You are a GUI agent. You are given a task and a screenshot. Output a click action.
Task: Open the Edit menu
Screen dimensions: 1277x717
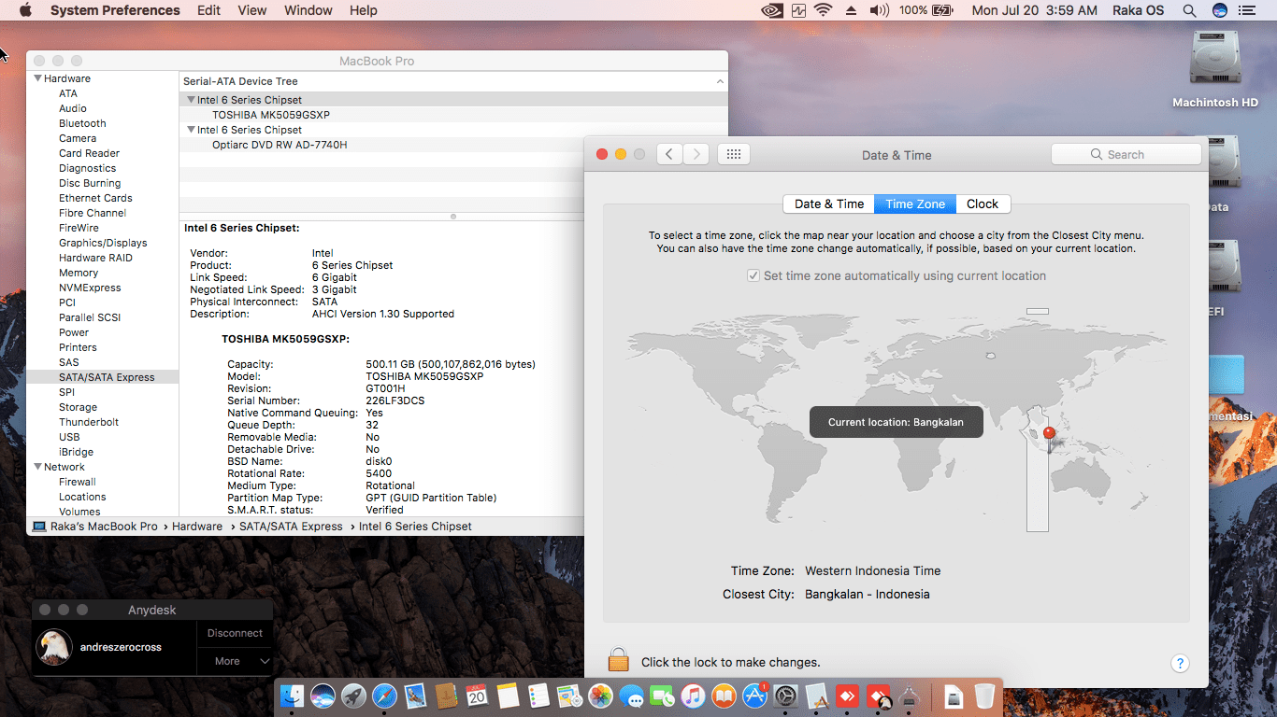coord(209,10)
